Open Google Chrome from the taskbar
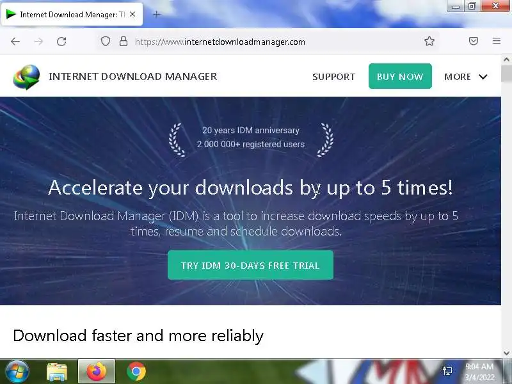The height and width of the screenshot is (384, 512). [136, 372]
